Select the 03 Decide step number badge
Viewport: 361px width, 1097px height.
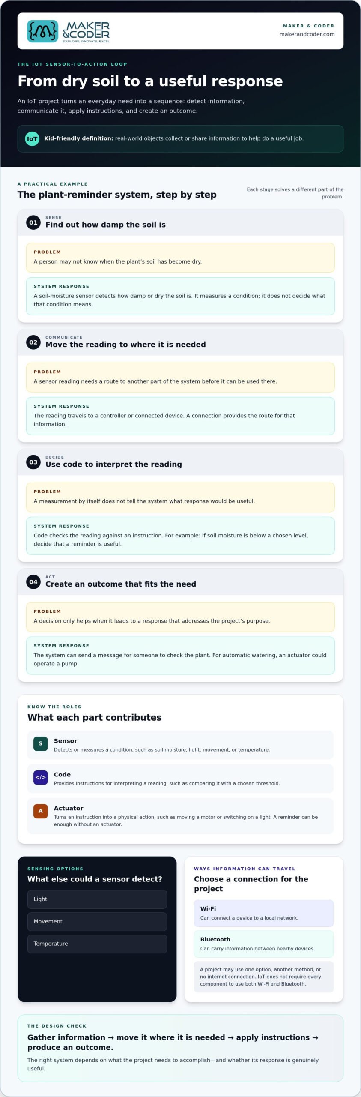coord(33,462)
